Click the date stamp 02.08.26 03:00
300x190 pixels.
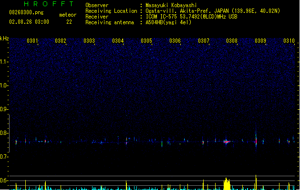tap(29, 22)
